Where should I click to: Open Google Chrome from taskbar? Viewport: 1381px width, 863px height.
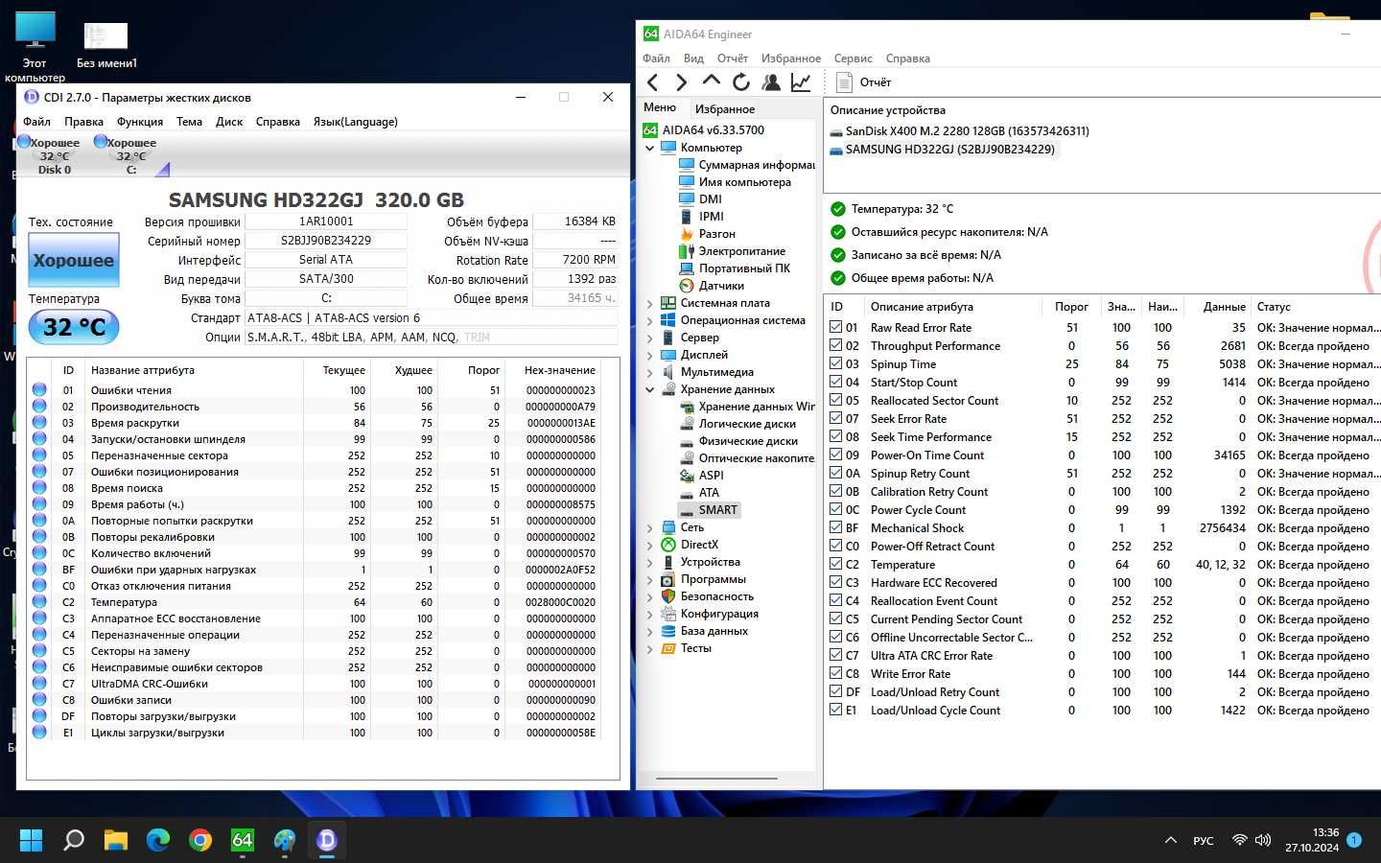[x=199, y=840]
